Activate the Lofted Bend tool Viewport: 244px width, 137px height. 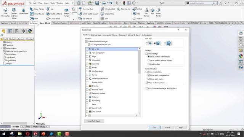pyautogui.click(x=24, y=11)
